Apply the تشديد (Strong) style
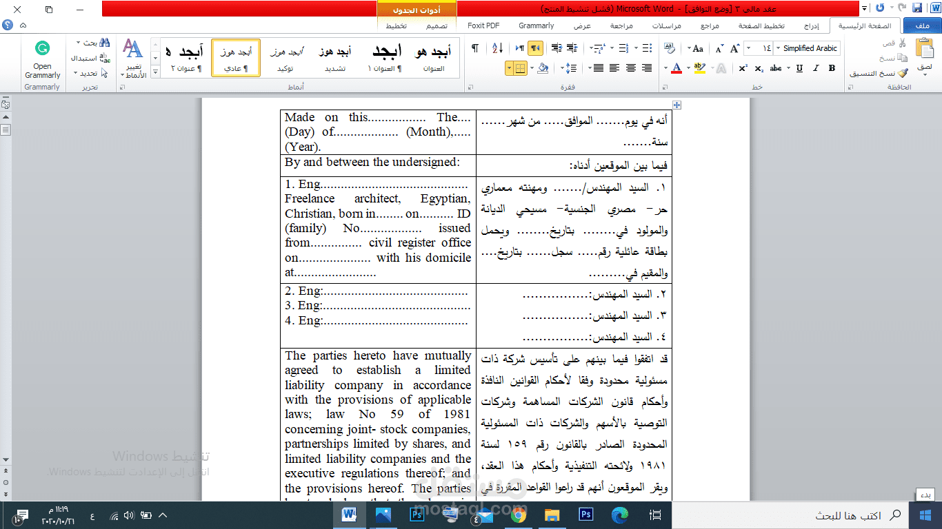Viewport: 942px width, 529px height. pyautogui.click(x=335, y=58)
